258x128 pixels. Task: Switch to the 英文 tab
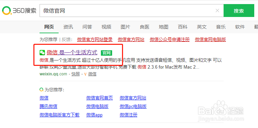point(202,27)
